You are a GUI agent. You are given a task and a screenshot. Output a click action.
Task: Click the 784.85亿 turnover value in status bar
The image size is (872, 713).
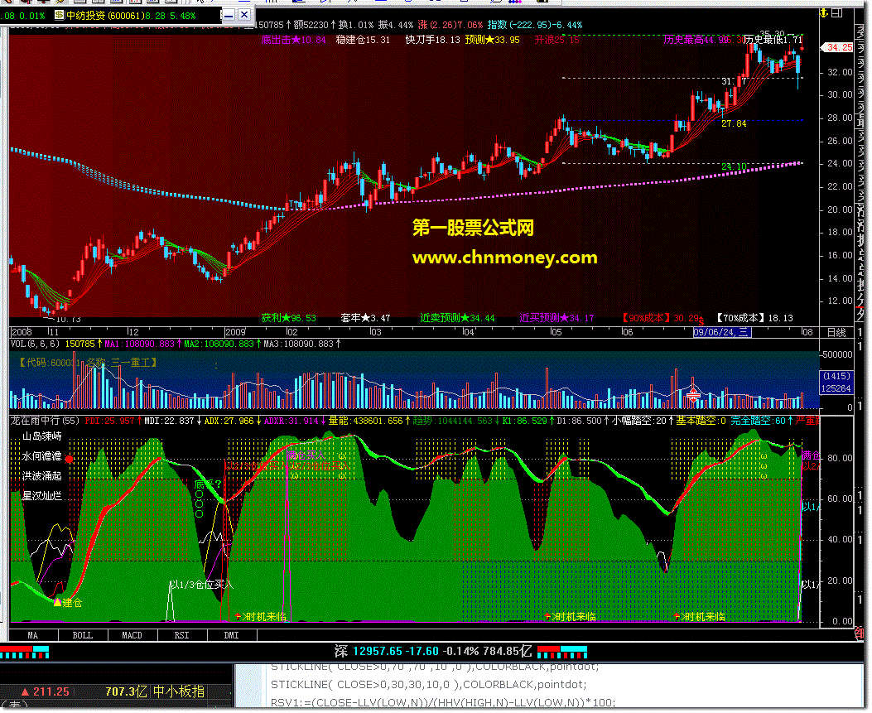point(508,651)
